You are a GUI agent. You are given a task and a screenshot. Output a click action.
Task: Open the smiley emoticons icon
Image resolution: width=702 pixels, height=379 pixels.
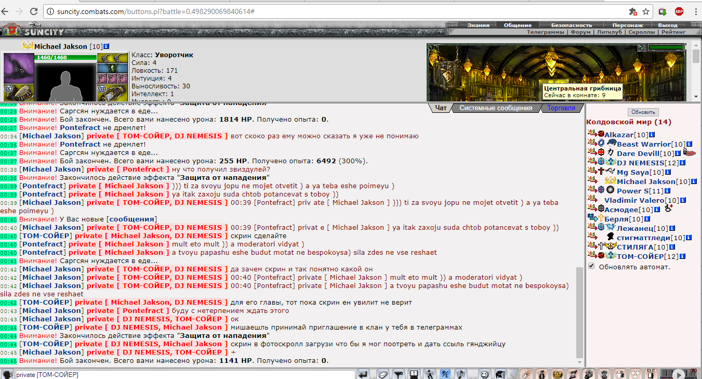pos(485,374)
